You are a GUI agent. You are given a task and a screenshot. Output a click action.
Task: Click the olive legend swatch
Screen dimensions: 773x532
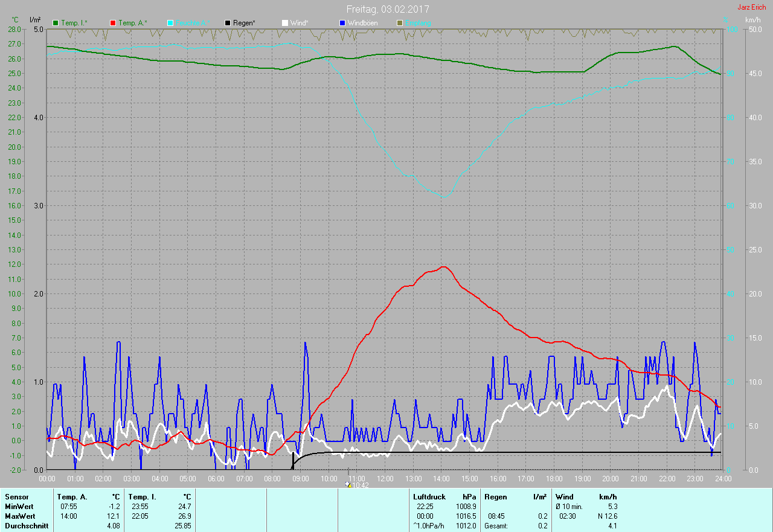(x=399, y=23)
